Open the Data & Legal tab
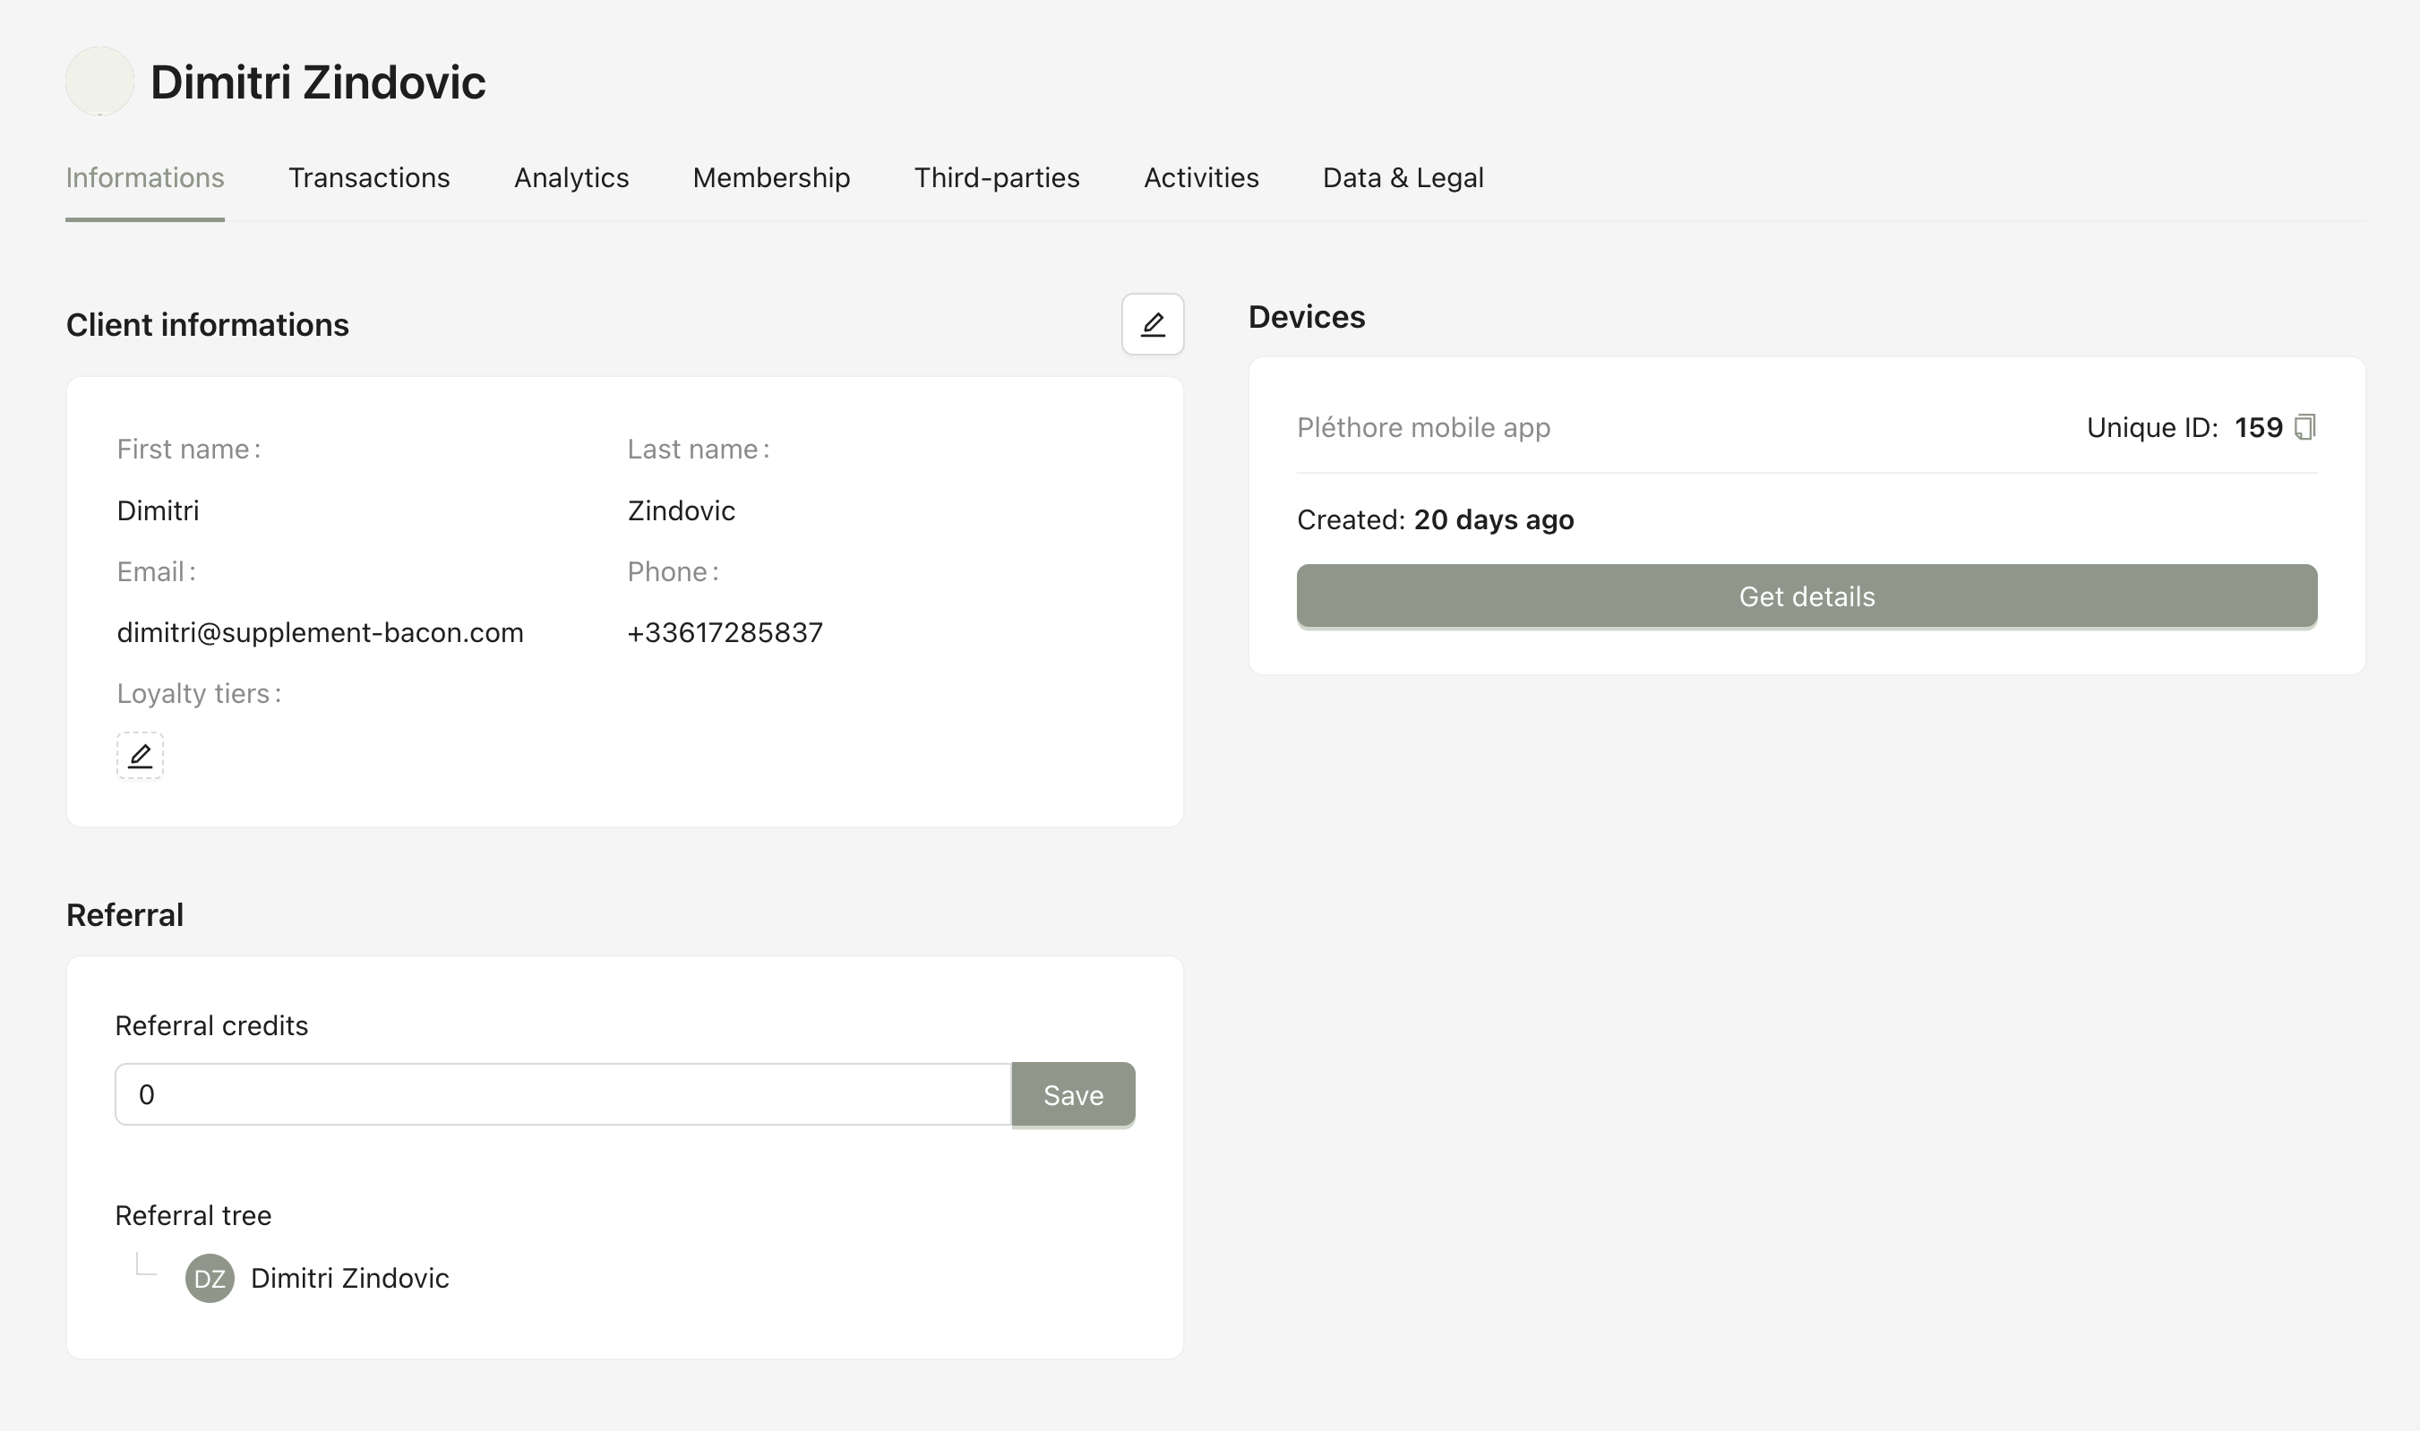This screenshot has height=1431, width=2420. tap(1402, 177)
